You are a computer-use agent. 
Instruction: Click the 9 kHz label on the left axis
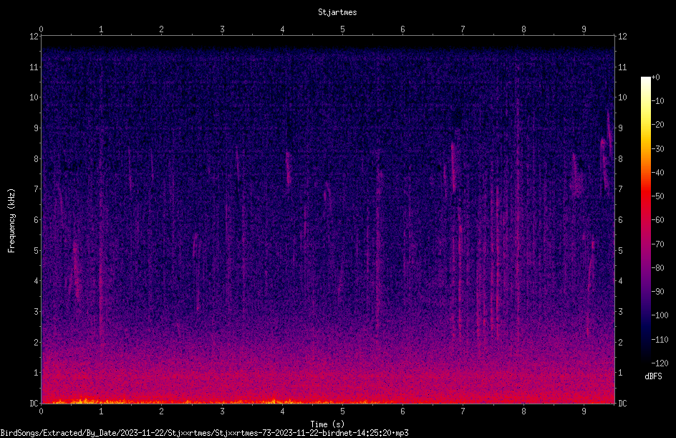coord(37,128)
